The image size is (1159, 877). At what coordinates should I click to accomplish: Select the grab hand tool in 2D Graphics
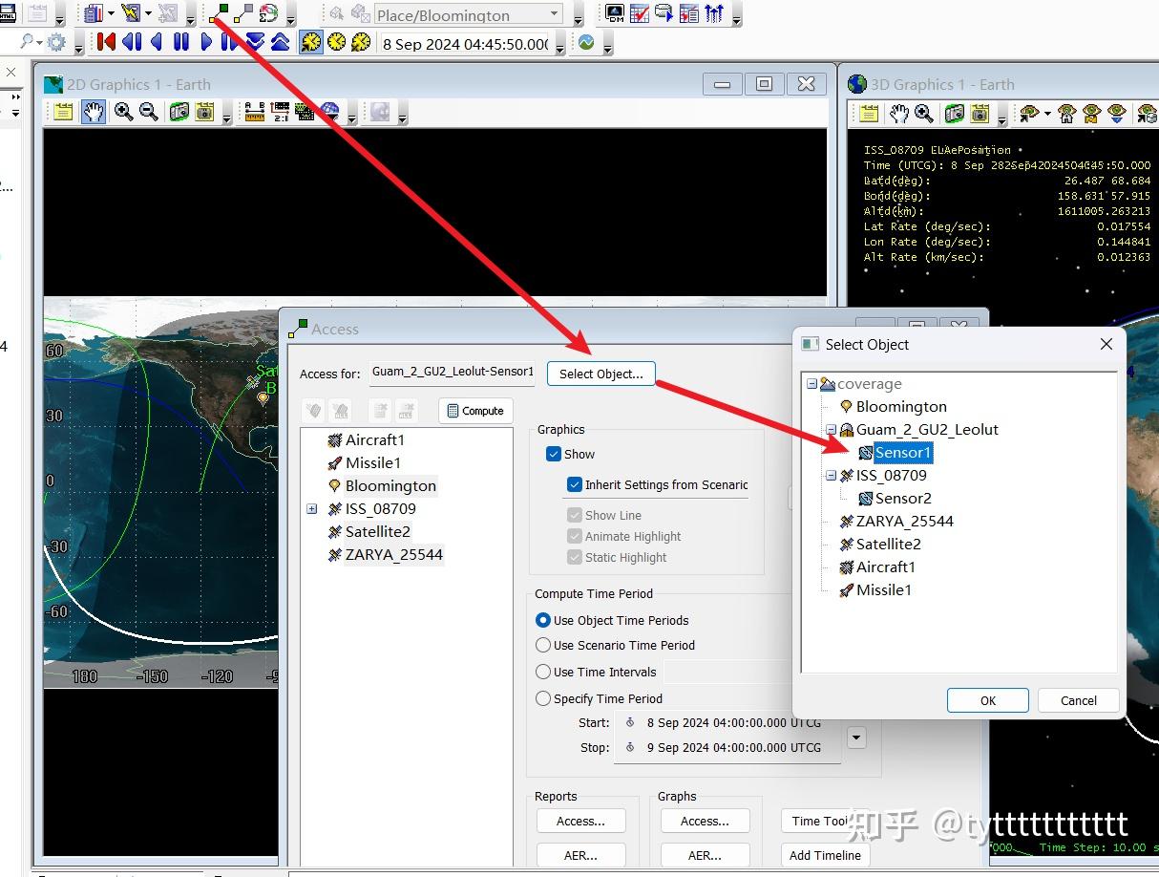point(93,112)
